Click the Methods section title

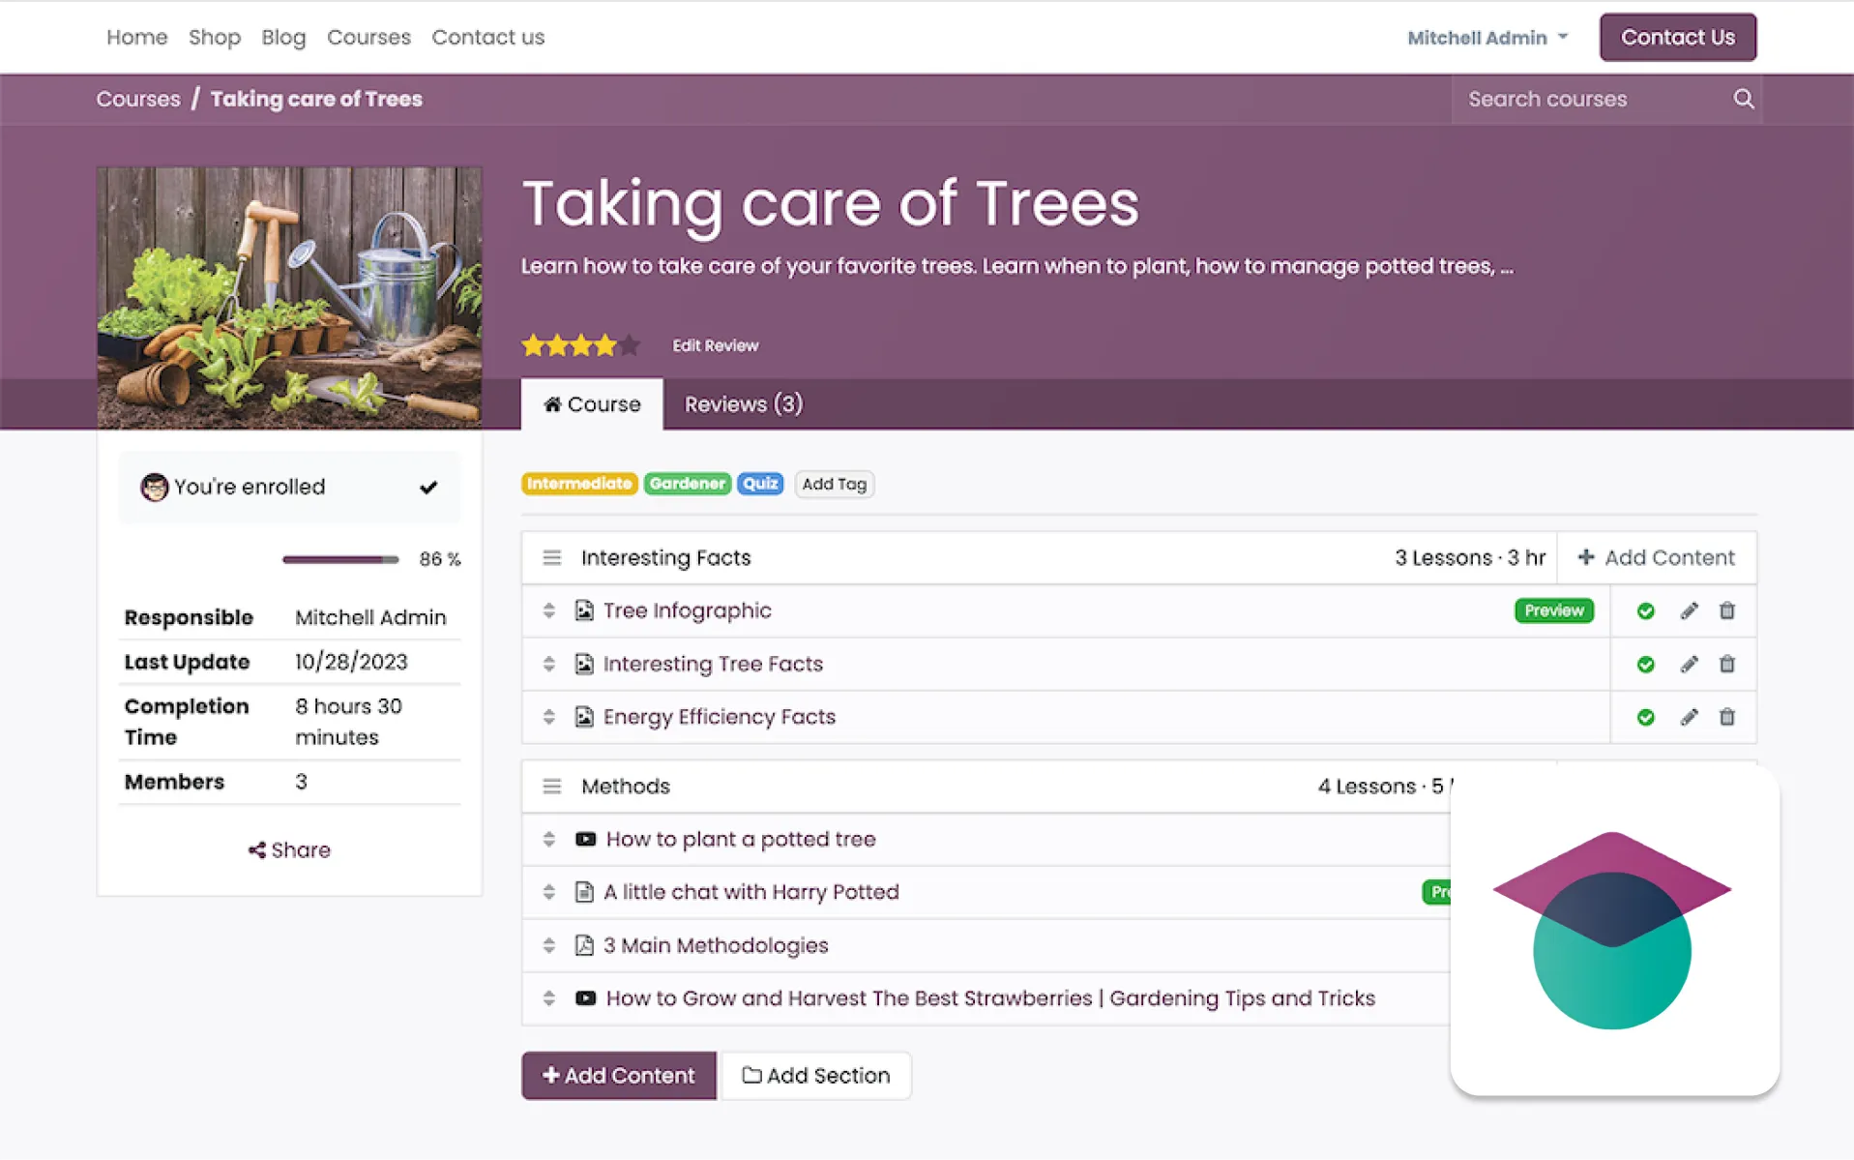coord(626,786)
